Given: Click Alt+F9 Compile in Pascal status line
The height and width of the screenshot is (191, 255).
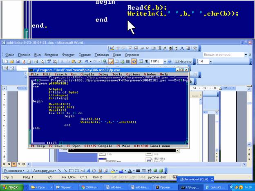Looking at the screenshot, I should click(x=98, y=146).
